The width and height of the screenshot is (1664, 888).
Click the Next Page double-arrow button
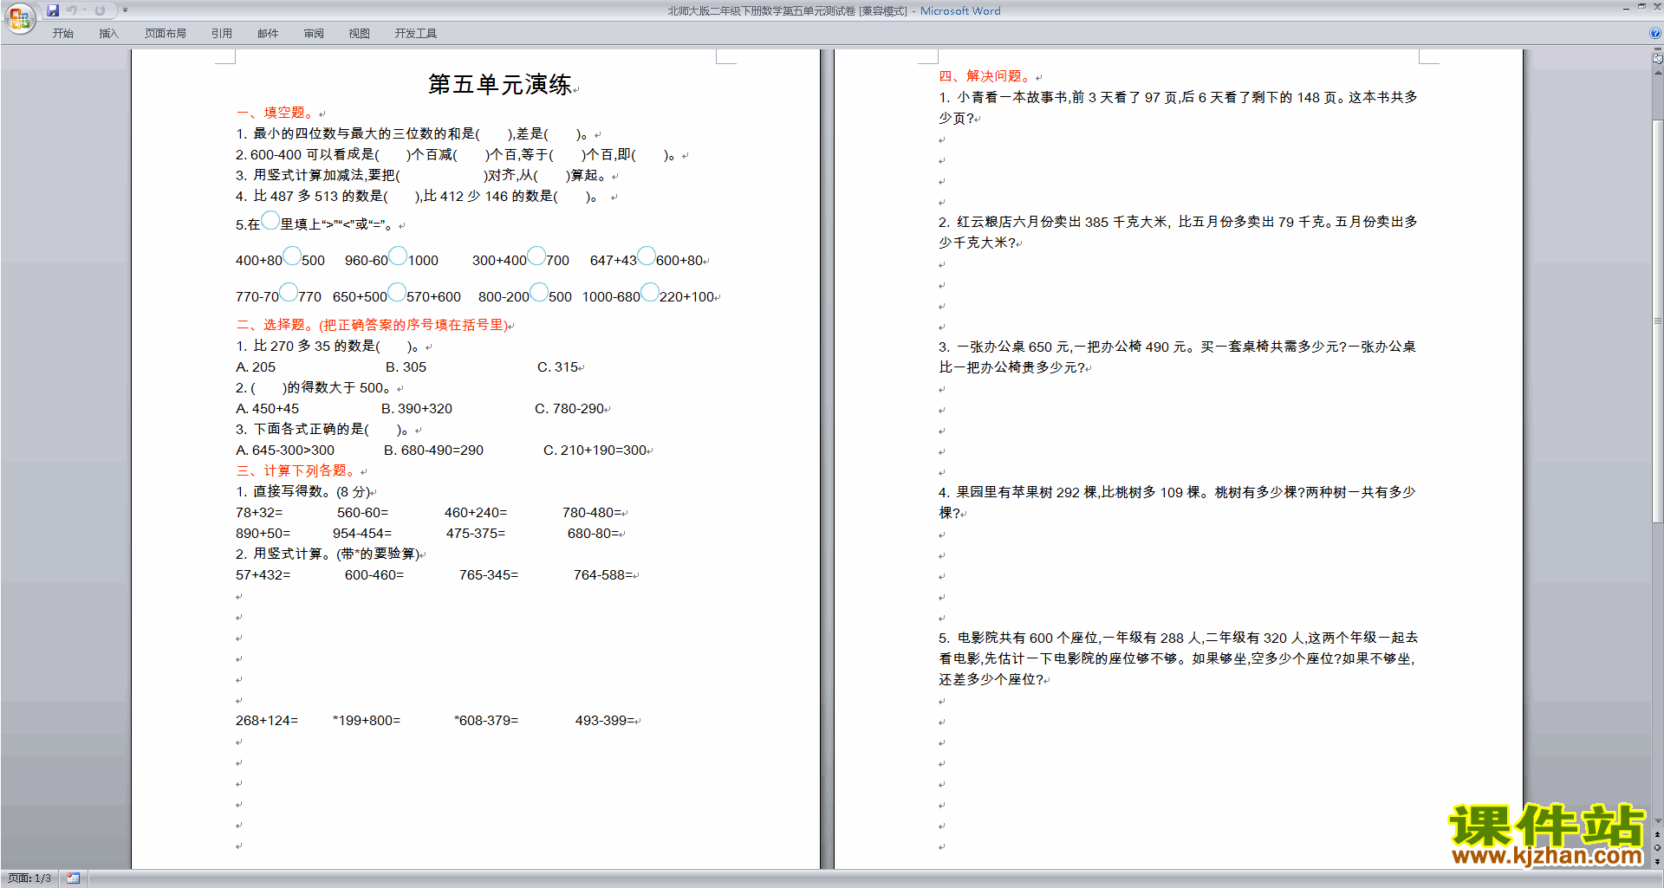(x=1658, y=861)
